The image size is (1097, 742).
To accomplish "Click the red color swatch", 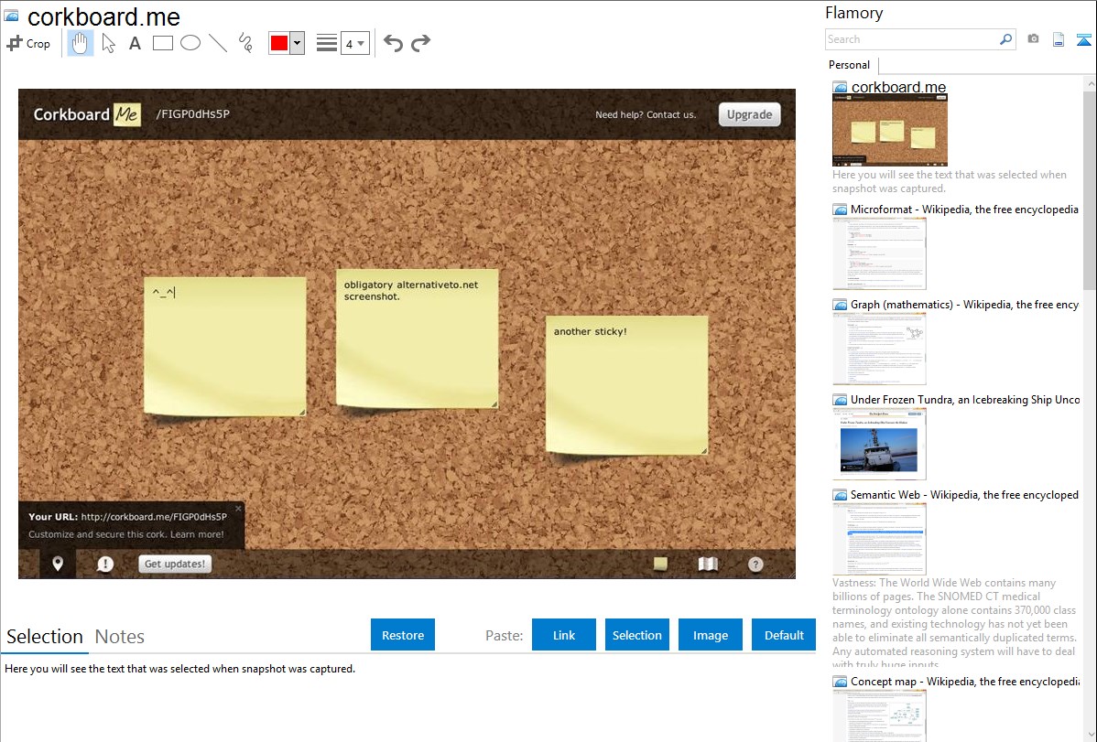I will [x=278, y=43].
